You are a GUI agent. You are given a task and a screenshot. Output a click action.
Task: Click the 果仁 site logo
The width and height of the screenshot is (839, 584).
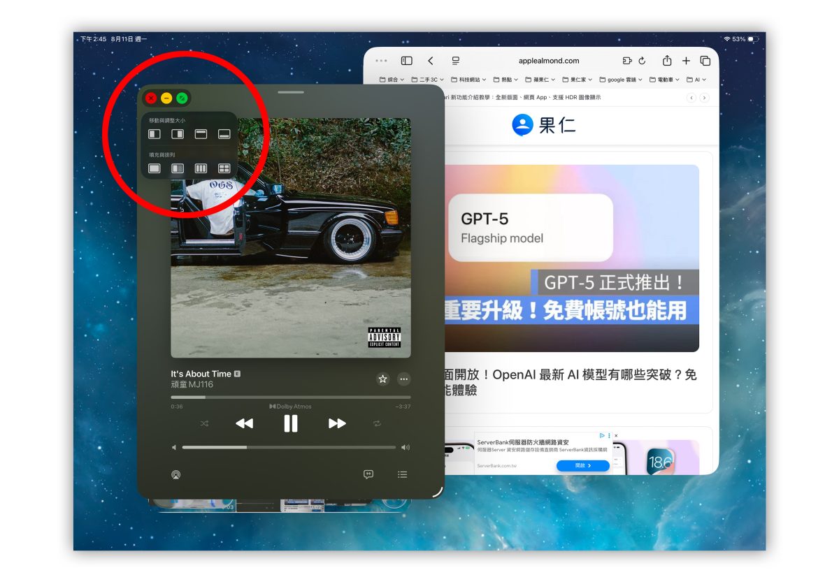coord(543,125)
